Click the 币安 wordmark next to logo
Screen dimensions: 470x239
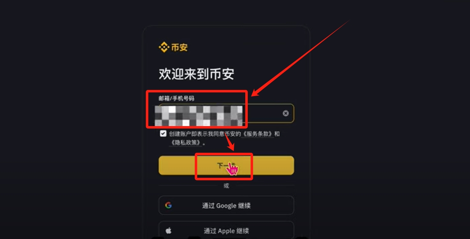[179, 47]
